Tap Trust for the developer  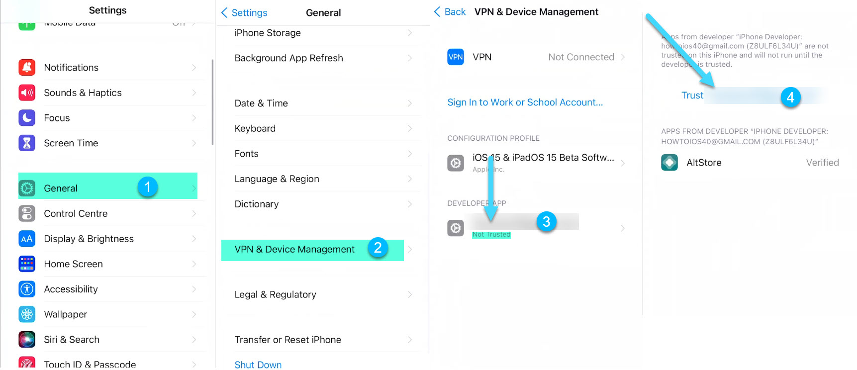[x=692, y=95]
